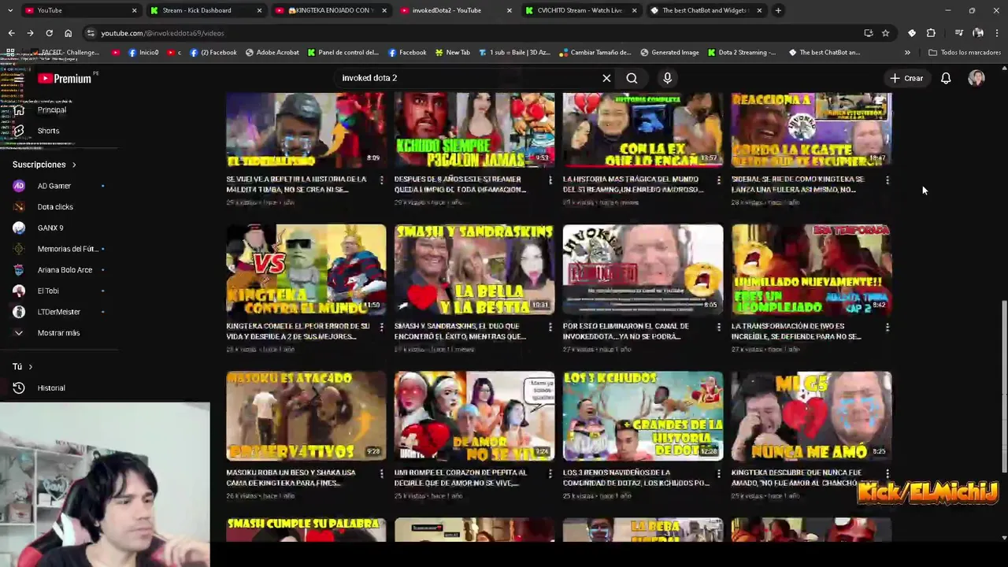The image size is (1008, 567).
Task: Open LOS 3 KCHUDOS video thumbnail
Action: pyautogui.click(x=643, y=416)
